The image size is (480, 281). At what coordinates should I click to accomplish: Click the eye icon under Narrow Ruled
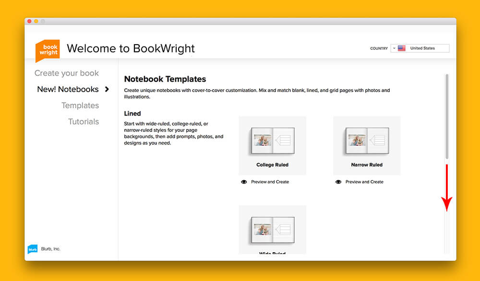pos(338,182)
